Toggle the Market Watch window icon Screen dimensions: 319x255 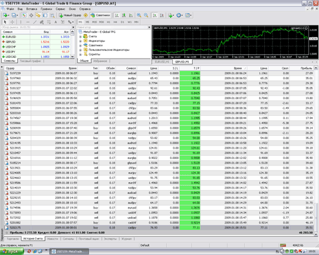[x=24, y=15]
